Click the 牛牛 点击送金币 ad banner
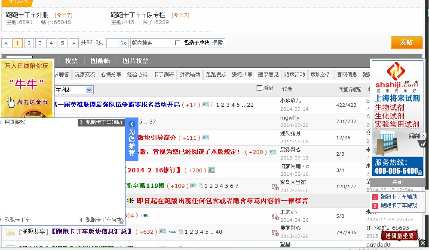Screen dimensions: 429x250 [x=27, y=88]
